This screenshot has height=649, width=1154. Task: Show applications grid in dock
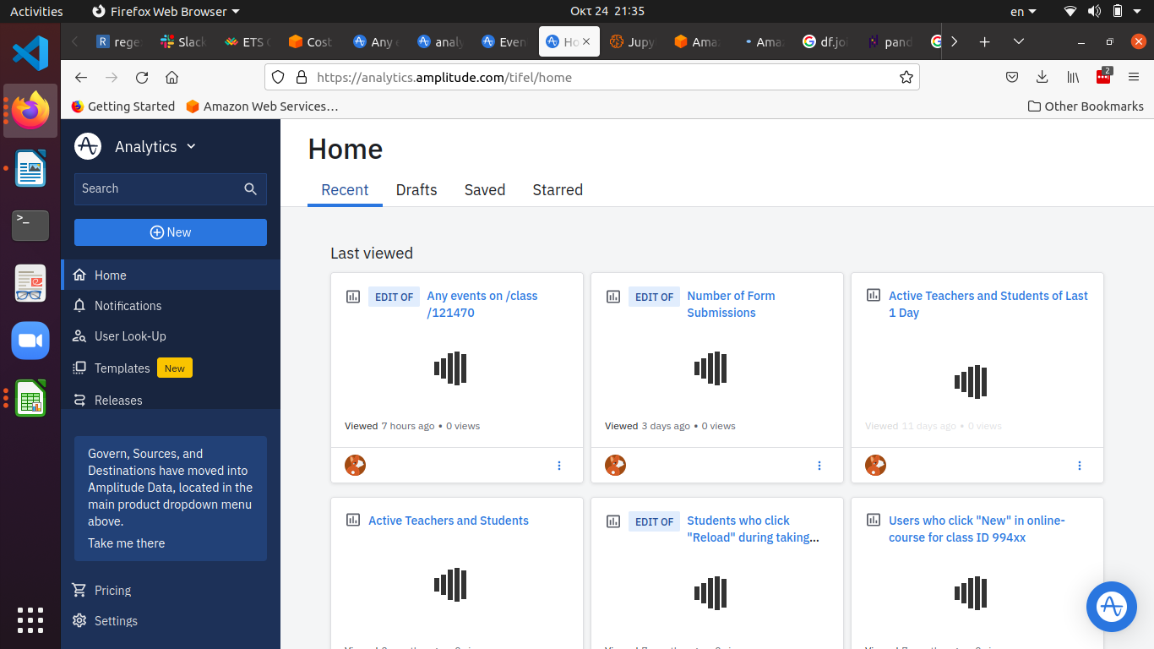pyautogui.click(x=30, y=620)
